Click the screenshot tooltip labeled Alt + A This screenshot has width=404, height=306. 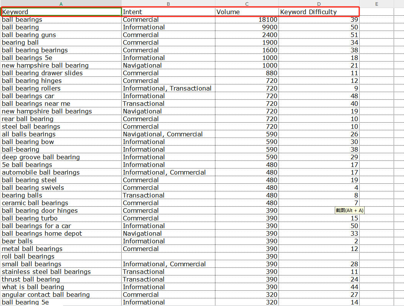(350, 210)
